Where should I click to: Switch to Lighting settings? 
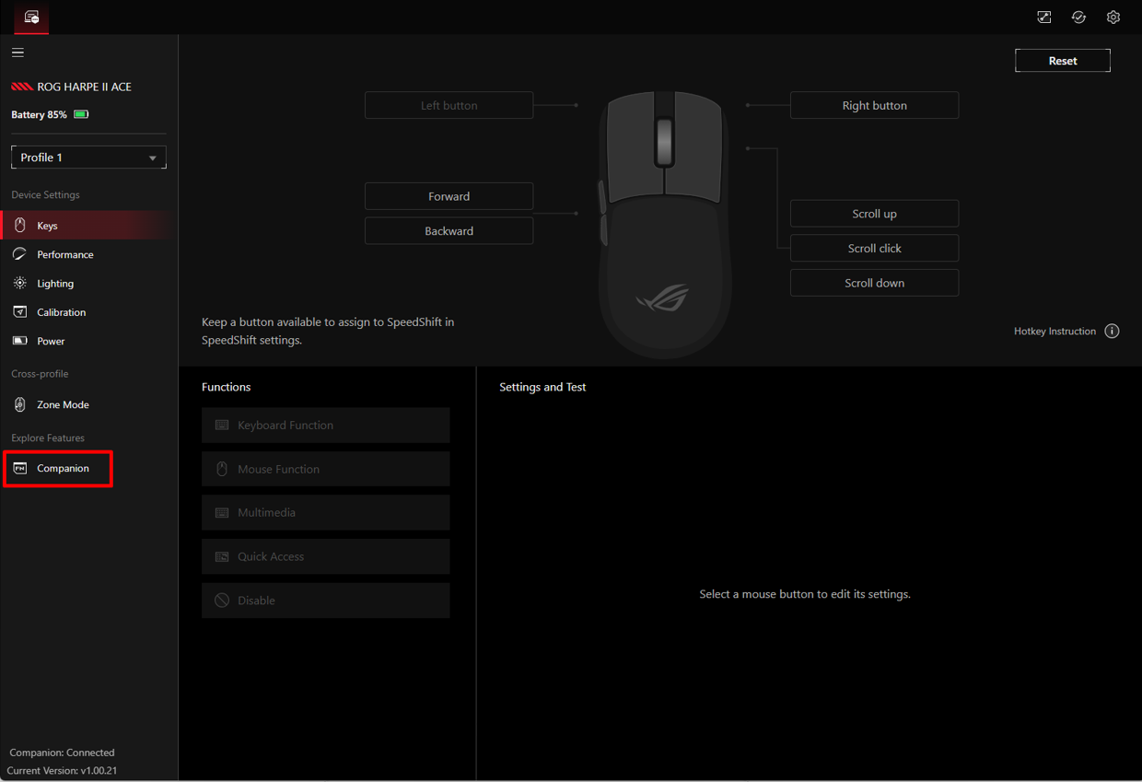[88, 284]
